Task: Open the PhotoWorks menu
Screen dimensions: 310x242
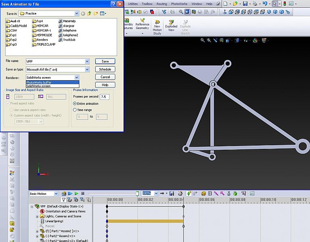Action: (x=179, y=4)
